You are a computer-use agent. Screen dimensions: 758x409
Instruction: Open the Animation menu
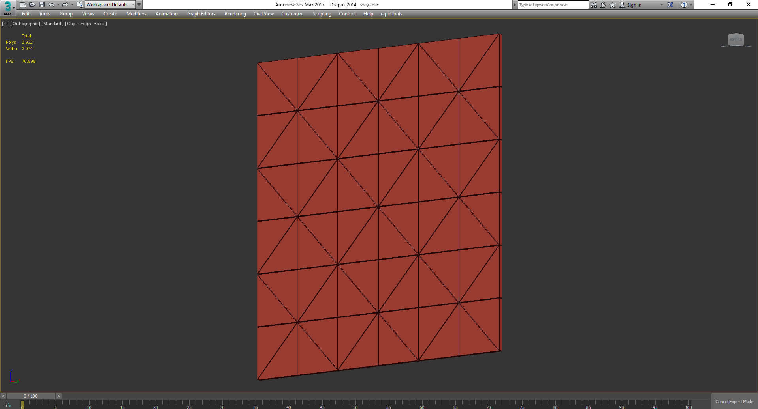tap(166, 14)
